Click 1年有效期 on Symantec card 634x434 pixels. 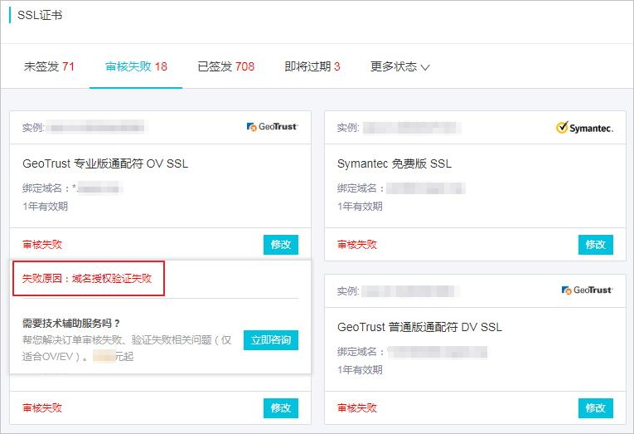(x=360, y=207)
